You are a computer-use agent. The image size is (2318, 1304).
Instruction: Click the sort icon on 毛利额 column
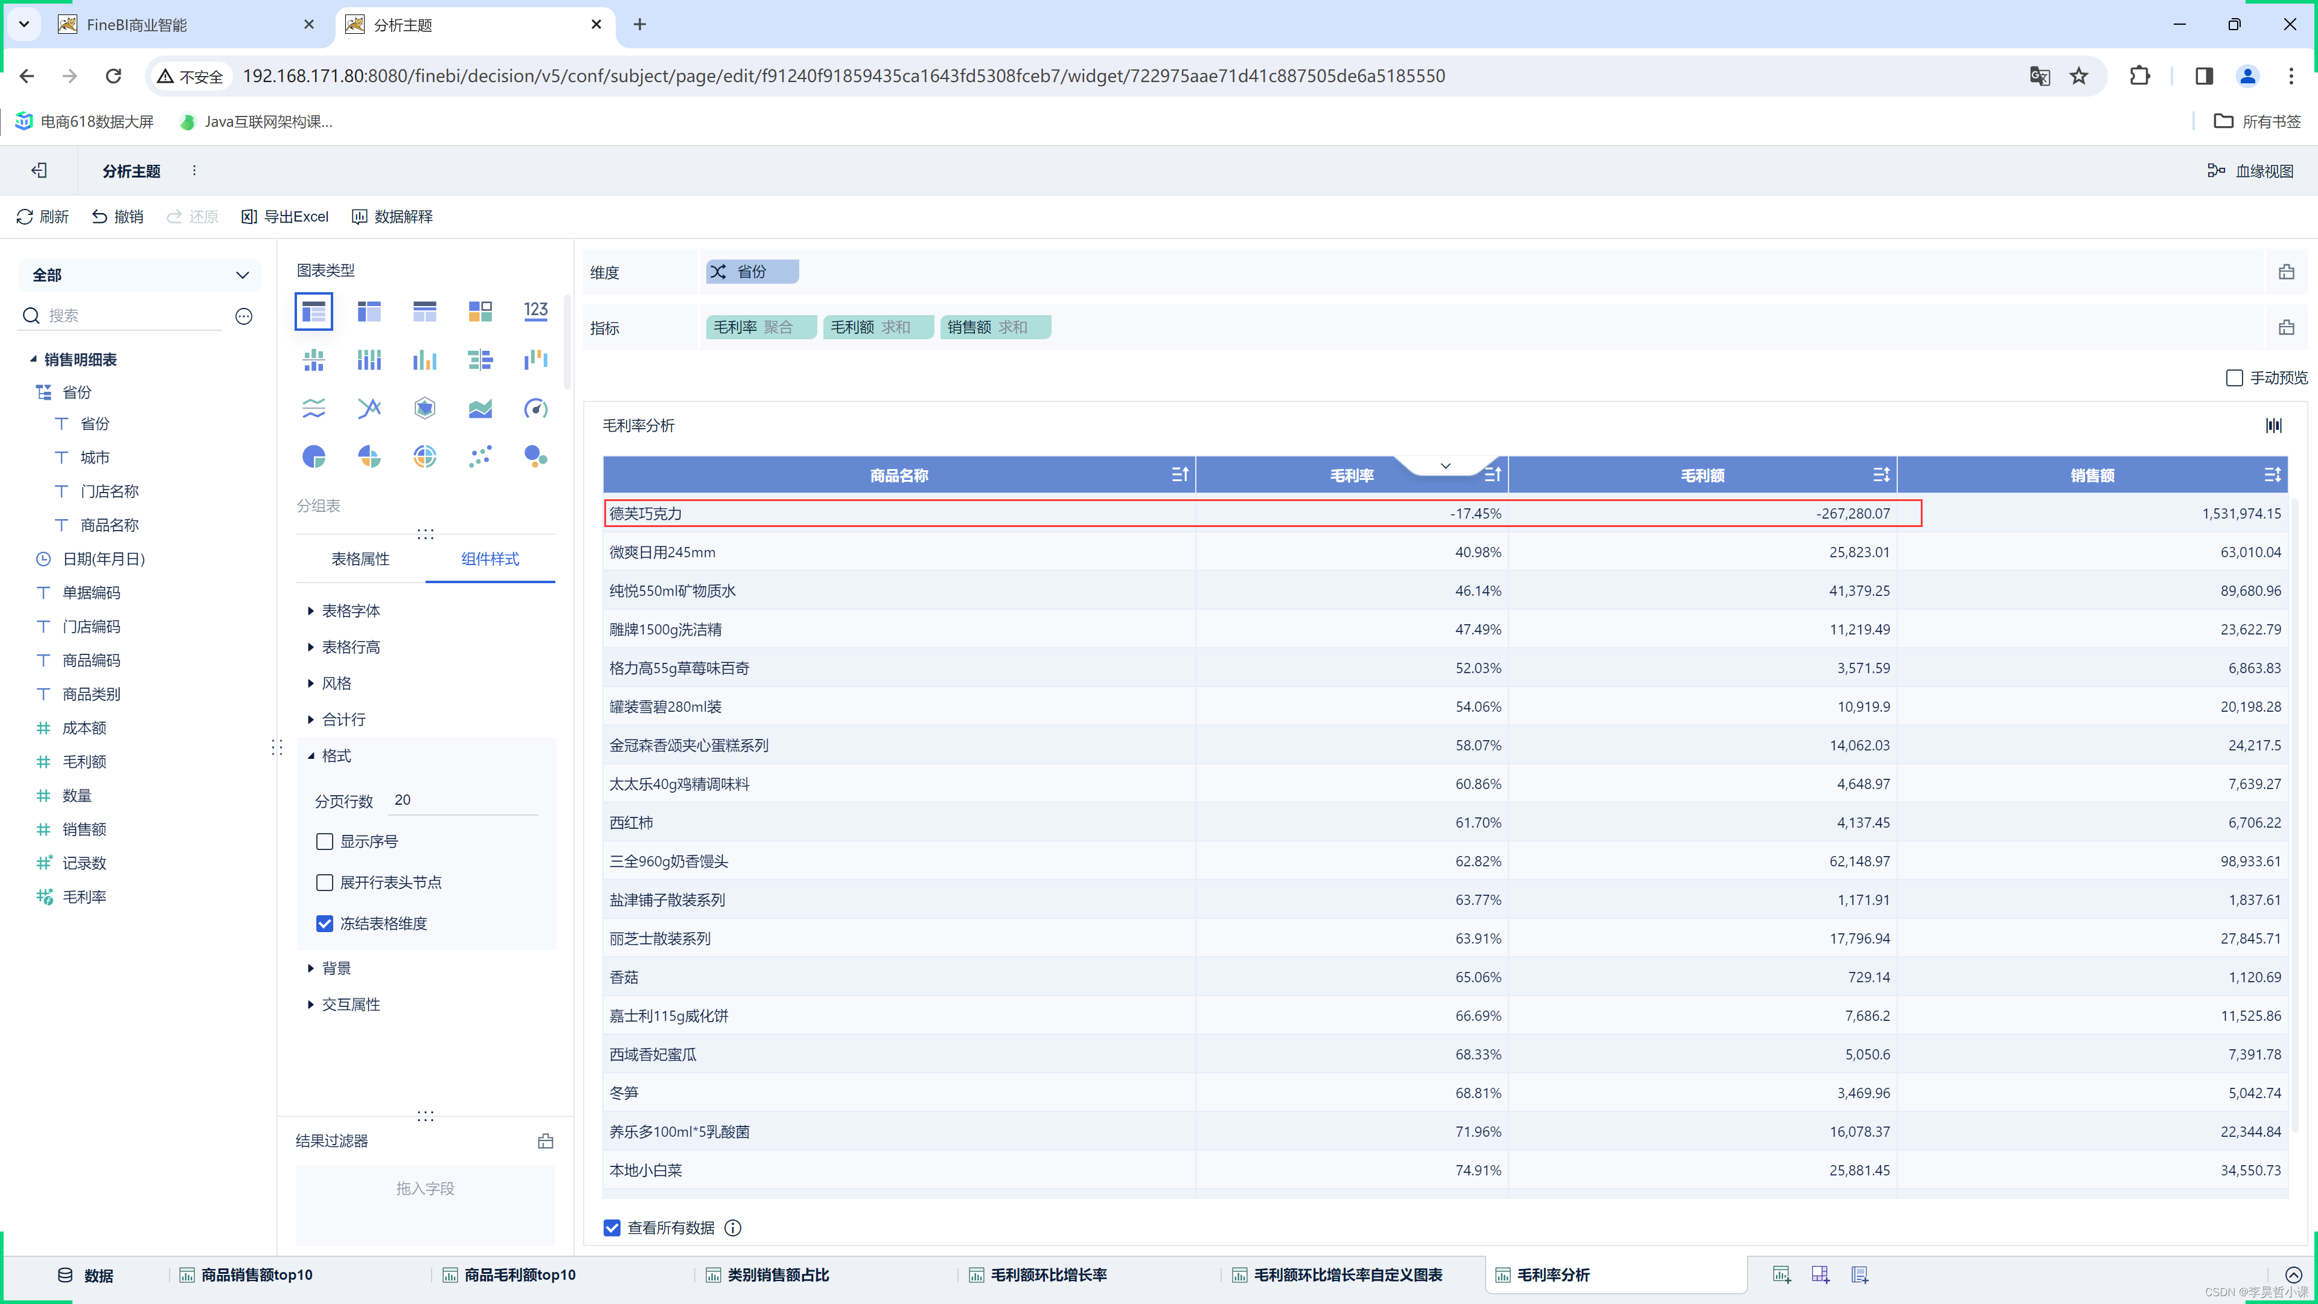tap(1882, 475)
